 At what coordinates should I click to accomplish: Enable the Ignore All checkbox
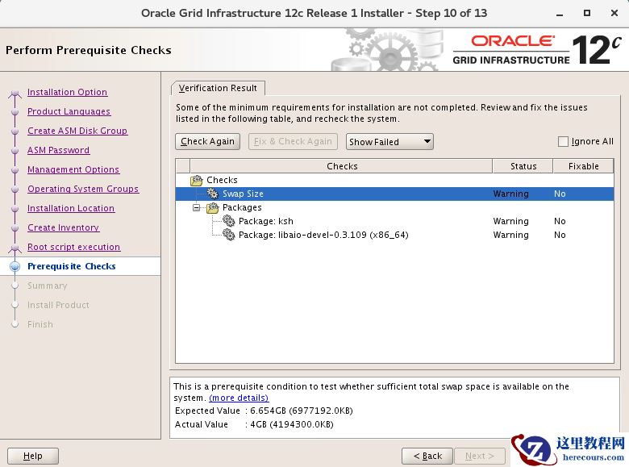[563, 142]
